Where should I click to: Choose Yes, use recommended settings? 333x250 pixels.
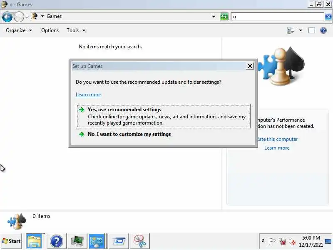click(x=163, y=116)
